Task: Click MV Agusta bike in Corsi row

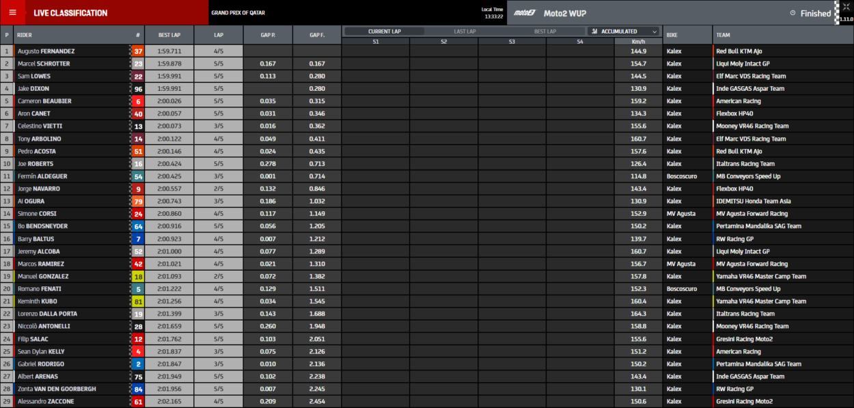Action: [x=681, y=214]
